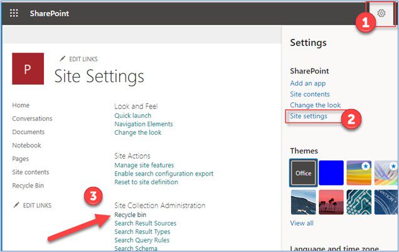Click the pencil icon beside top EDIT LINKS
The image size is (399, 252).
click(62, 59)
